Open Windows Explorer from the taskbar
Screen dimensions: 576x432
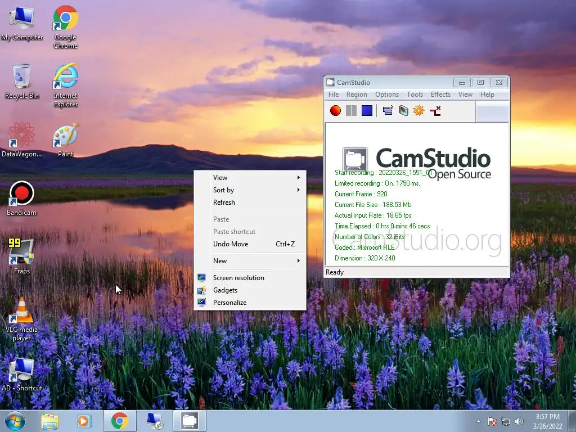50,421
